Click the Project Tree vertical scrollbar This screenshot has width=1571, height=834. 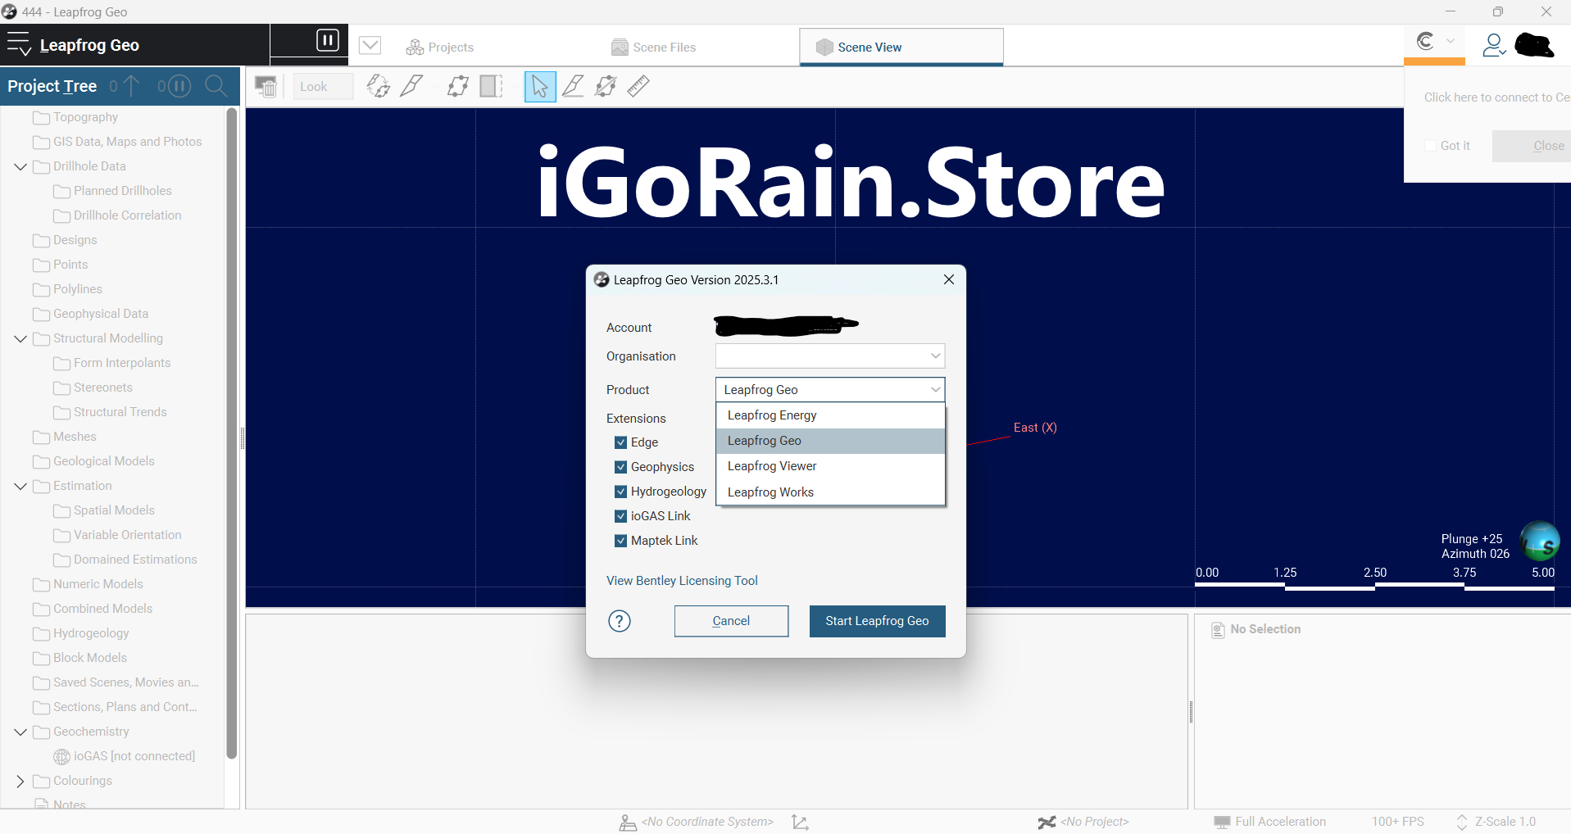(x=232, y=434)
